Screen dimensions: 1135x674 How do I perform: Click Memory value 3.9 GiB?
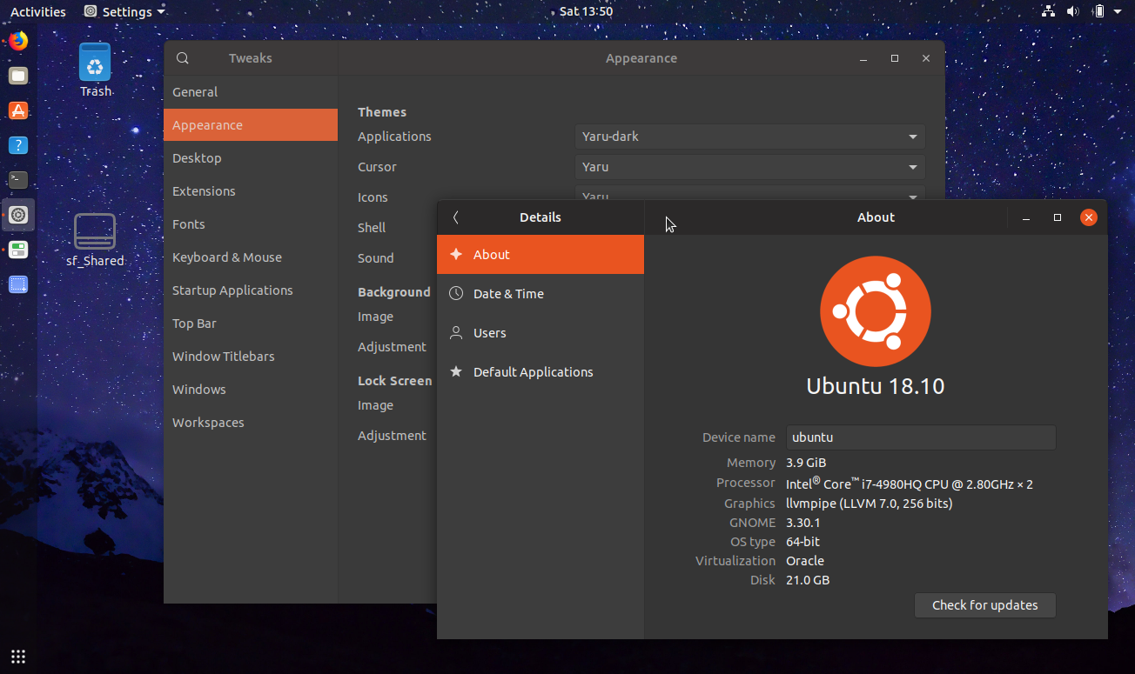point(806,463)
